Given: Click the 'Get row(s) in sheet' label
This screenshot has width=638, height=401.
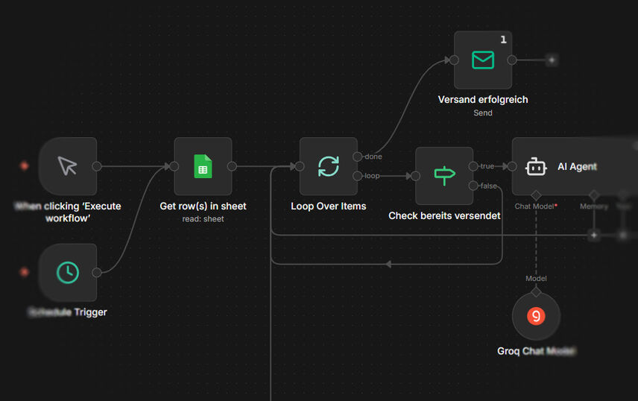Looking at the screenshot, I should [203, 206].
